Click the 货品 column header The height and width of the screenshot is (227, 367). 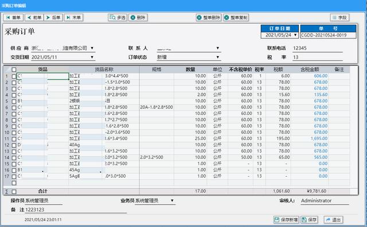pyautogui.click(x=42, y=69)
